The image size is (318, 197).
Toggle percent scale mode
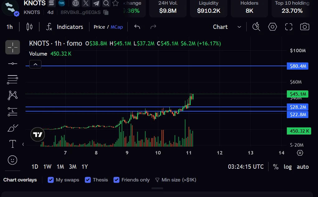tap(276, 167)
